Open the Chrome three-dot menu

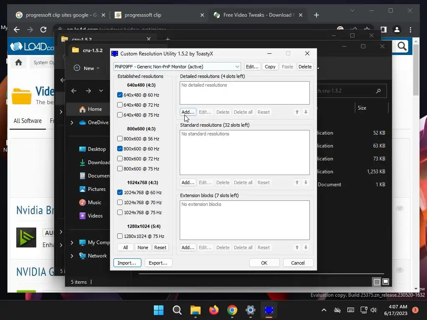[410, 30]
